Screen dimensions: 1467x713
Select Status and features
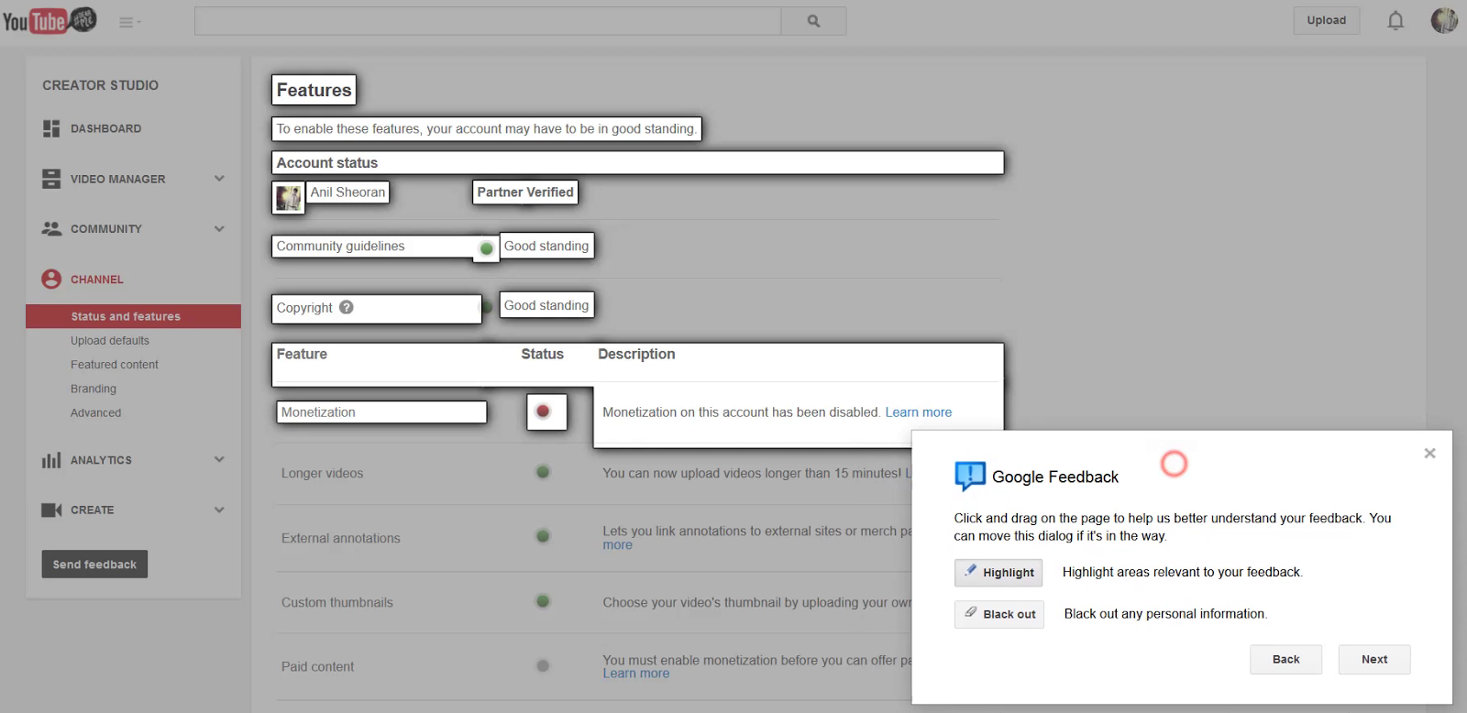(x=134, y=316)
